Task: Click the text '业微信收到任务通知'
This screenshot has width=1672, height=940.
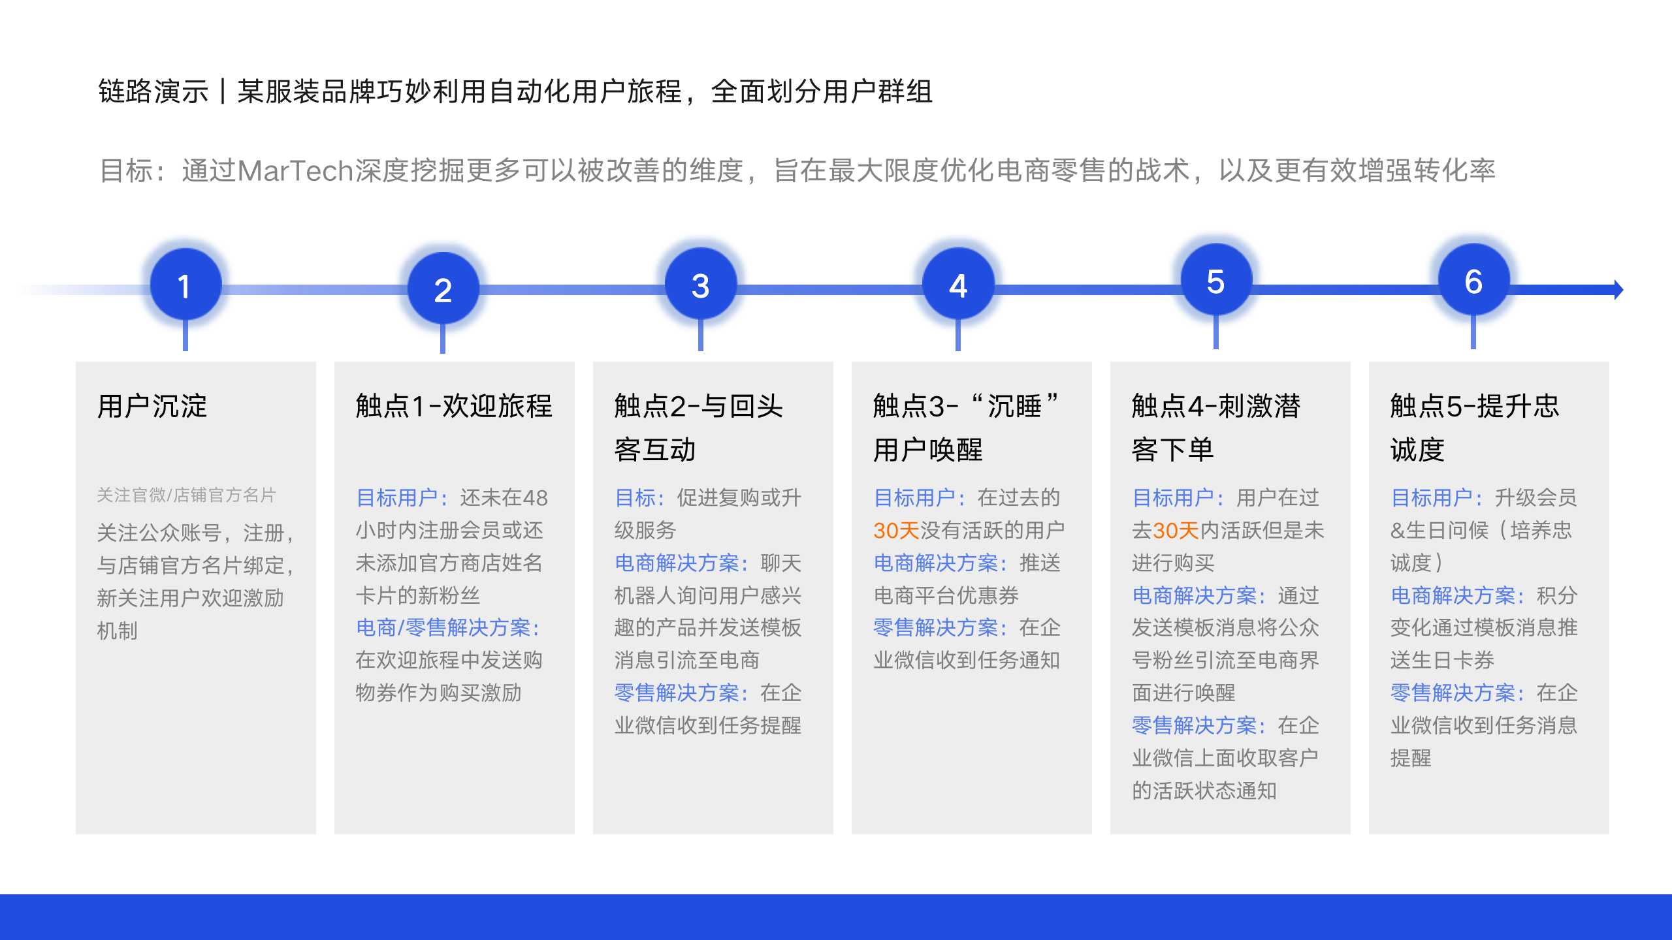Action: [967, 660]
